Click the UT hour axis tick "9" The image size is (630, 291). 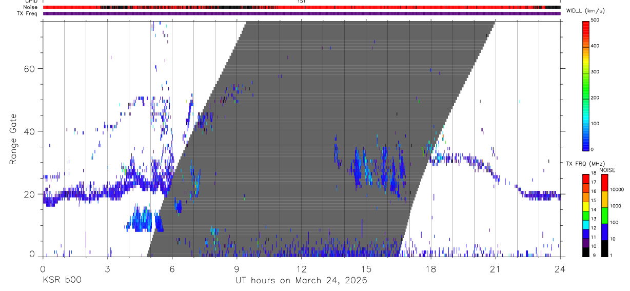coord(237,268)
